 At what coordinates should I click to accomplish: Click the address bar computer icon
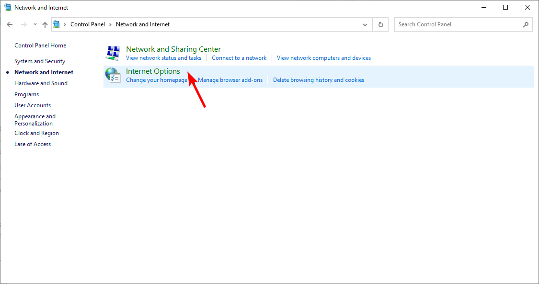click(x=57, y=24)
